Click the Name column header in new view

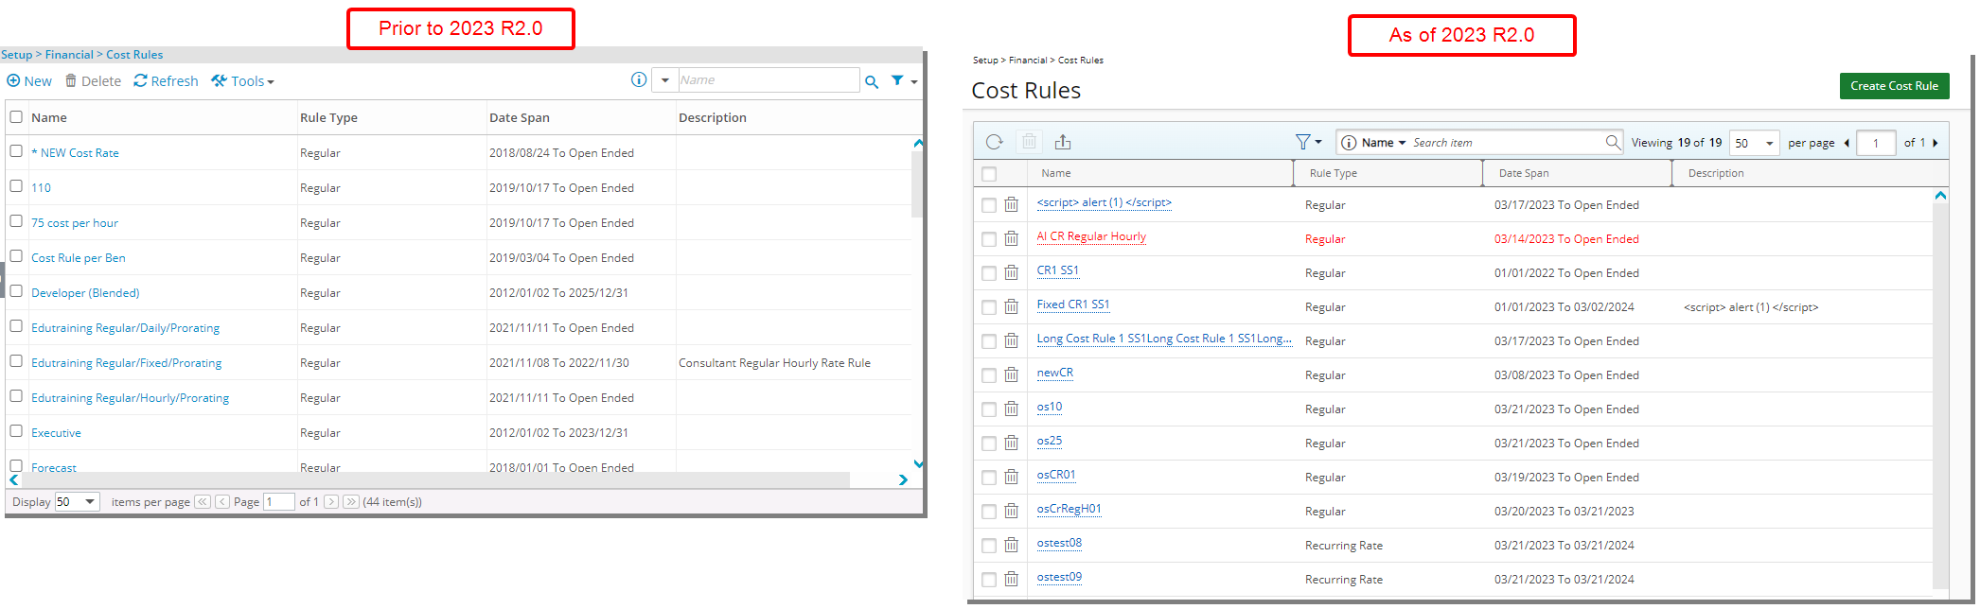(1056, 173)
